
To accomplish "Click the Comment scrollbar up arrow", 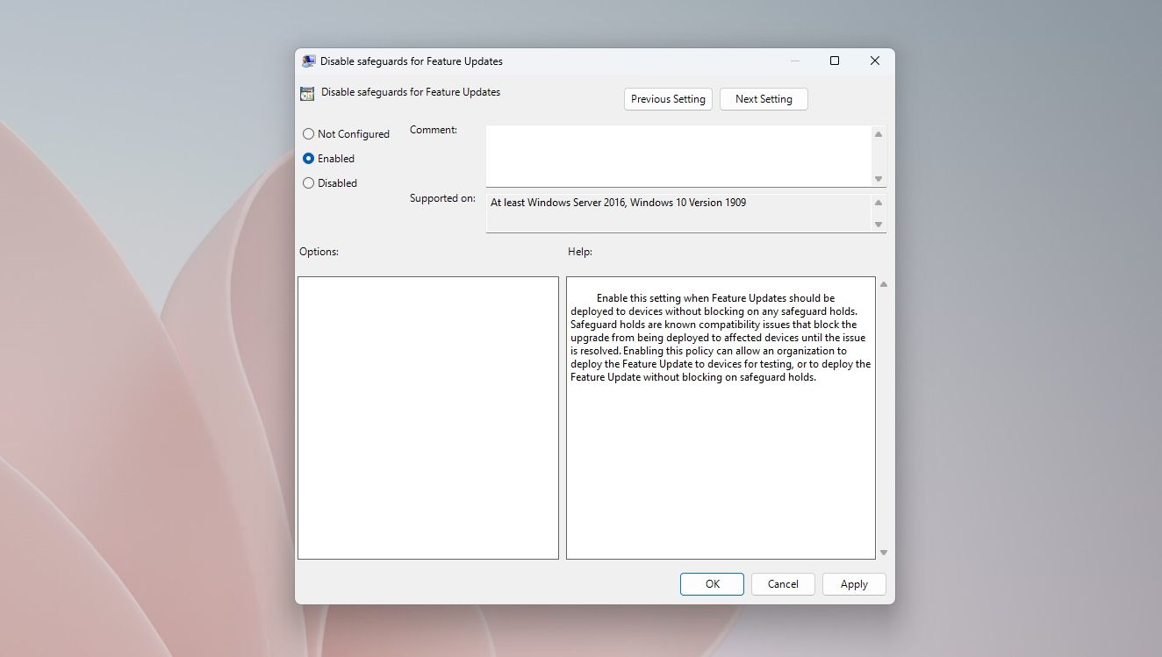I will tap(878, 133).
